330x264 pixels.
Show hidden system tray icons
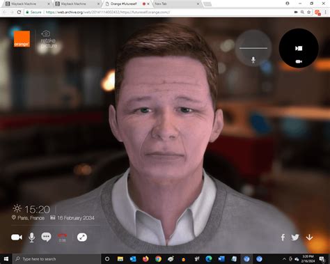coord(284,258)
